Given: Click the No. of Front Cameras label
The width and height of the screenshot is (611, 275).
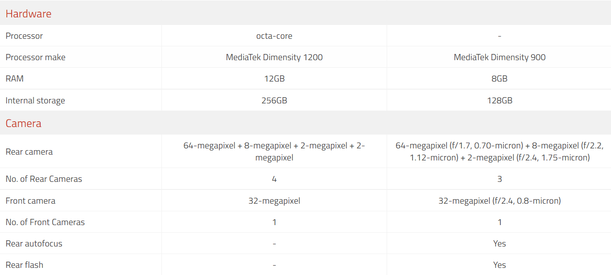Looking at the screenshot, I should pos(45,222).
